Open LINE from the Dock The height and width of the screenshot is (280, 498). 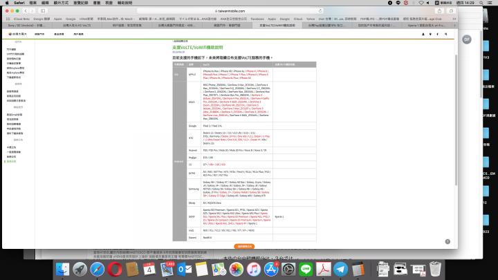pyautogui.click(x=306, y=270)
